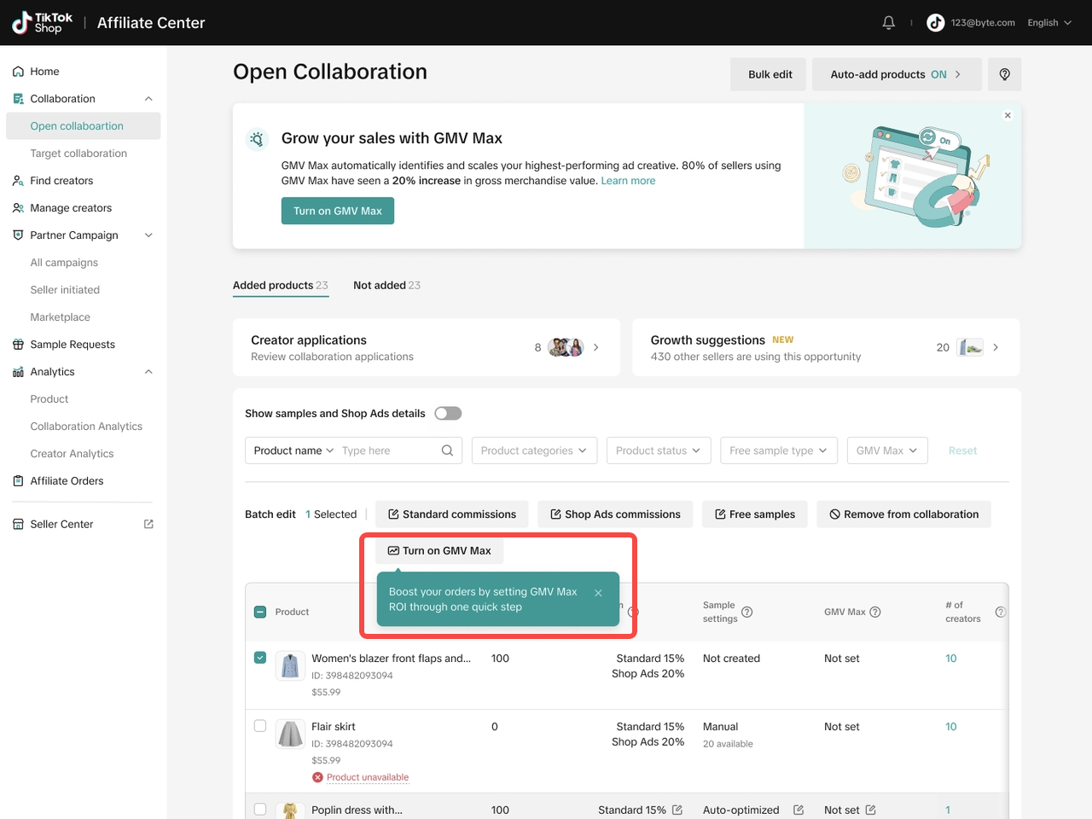1092x819 pixels.
Task: Follow the Learn more link
Action: [x=628, y=181]
